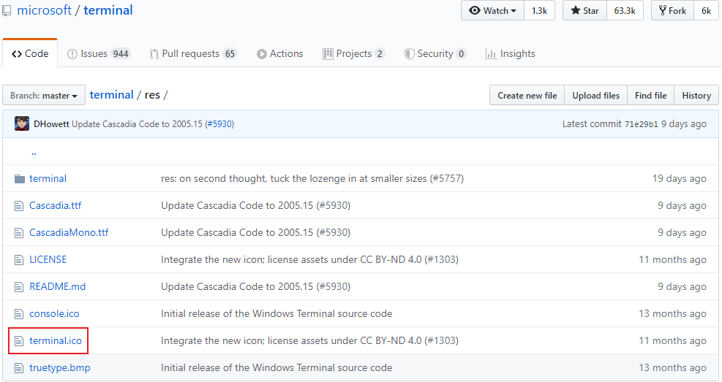View the 1.3k watchers count
722x382 pixels.
click(x=539, y=10)
